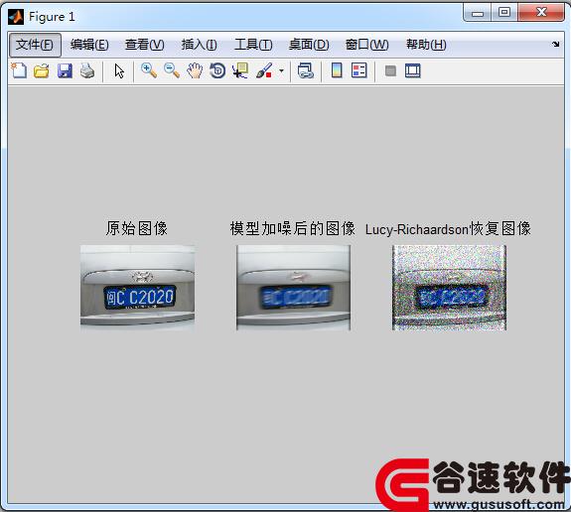The width and height of the screenshot is (571, 512).
Task: Select the Edit Plot arrow tool
Action: coord(119,71)
